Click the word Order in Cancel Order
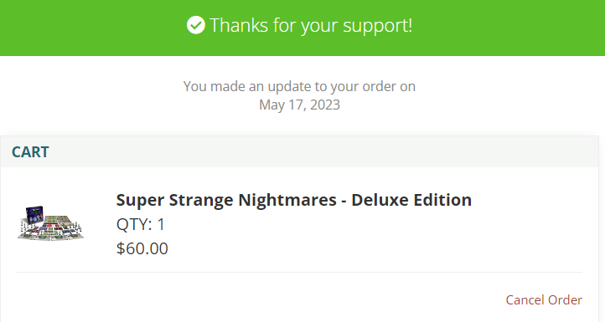The width and height of the screenshot is (605, 322). click(565, 299)
